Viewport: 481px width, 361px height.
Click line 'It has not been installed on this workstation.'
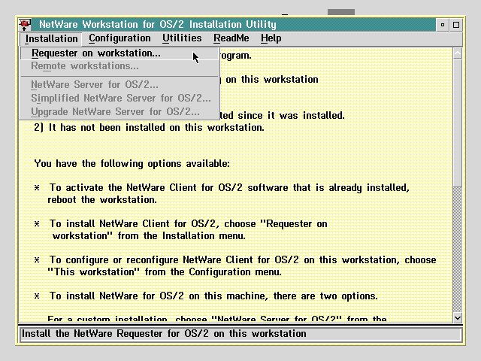point(149,127)
